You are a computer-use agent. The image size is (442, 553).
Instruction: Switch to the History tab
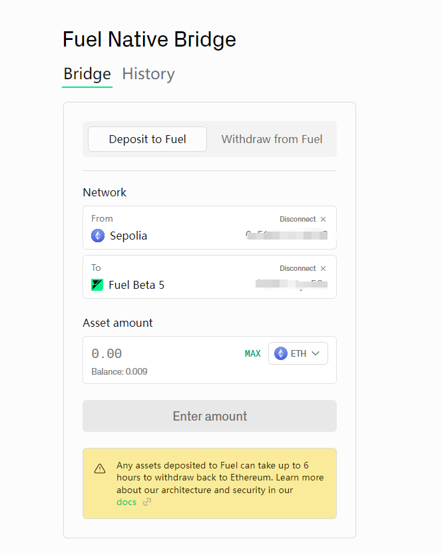[x=148, y=74]
